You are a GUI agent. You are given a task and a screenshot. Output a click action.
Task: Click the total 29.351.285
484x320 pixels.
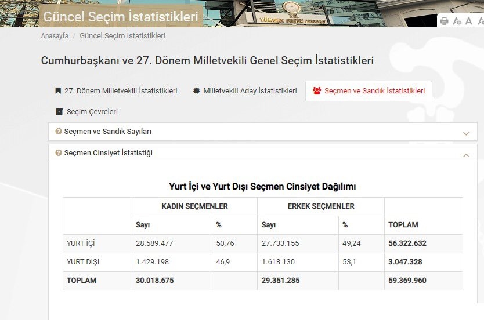[280, 281]
